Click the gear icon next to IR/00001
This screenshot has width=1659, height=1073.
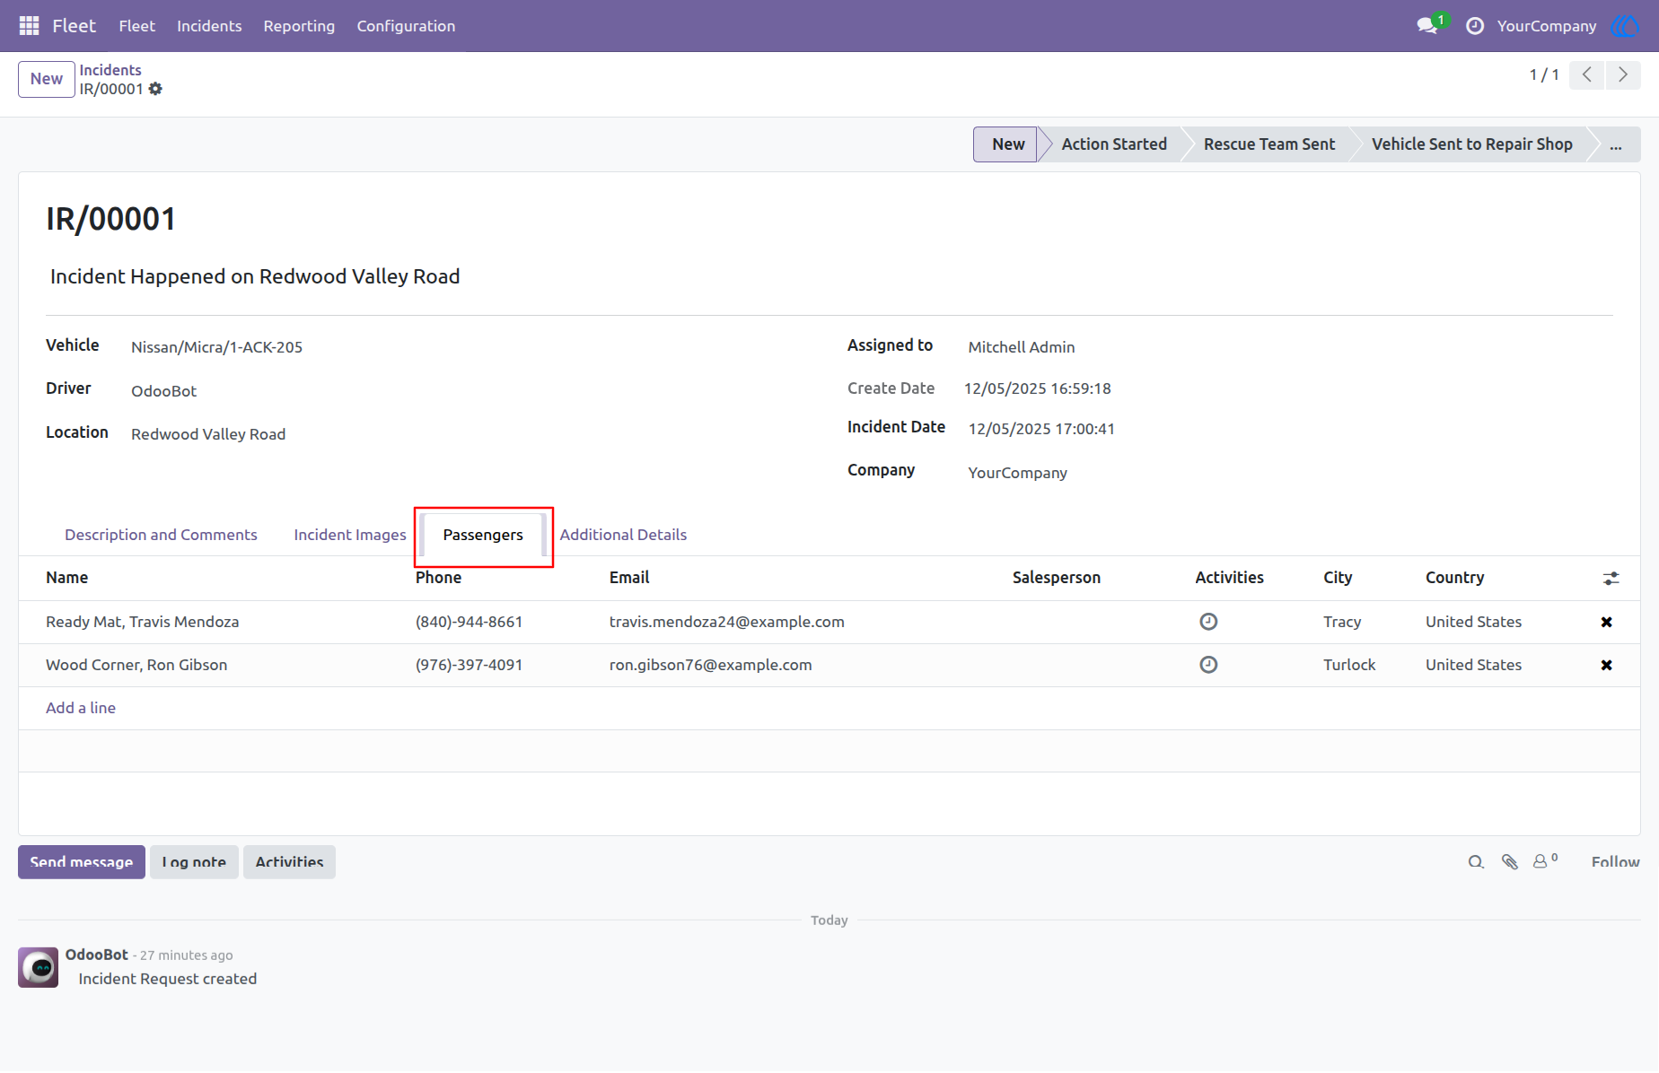[x=155, y=89]
